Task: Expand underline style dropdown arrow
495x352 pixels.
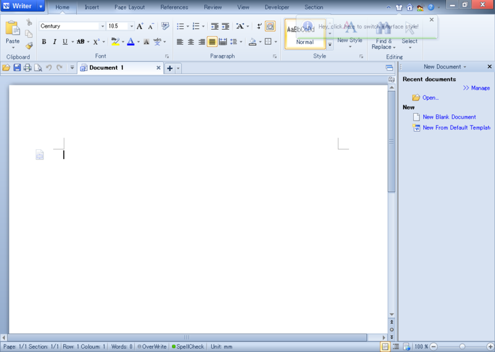Action: [x=72, y=41]
